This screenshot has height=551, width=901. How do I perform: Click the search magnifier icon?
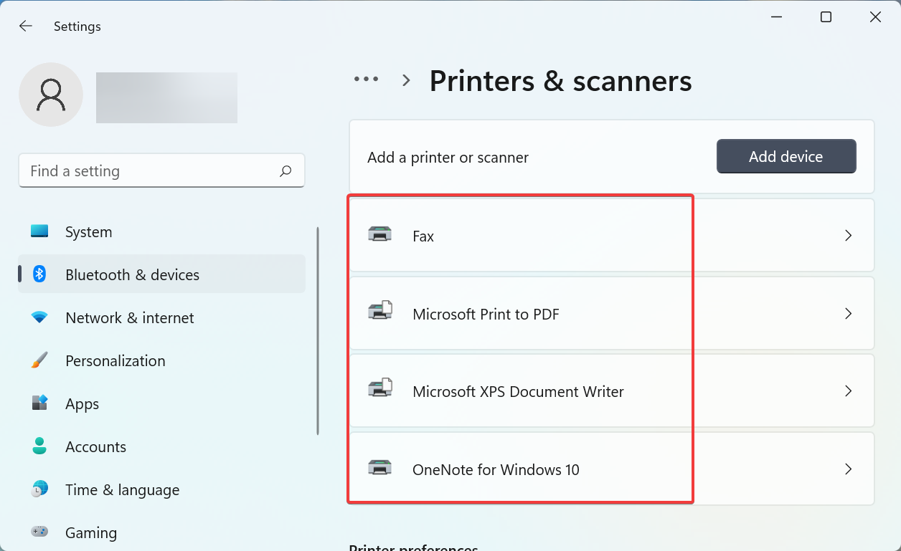[x=286, y=171]
